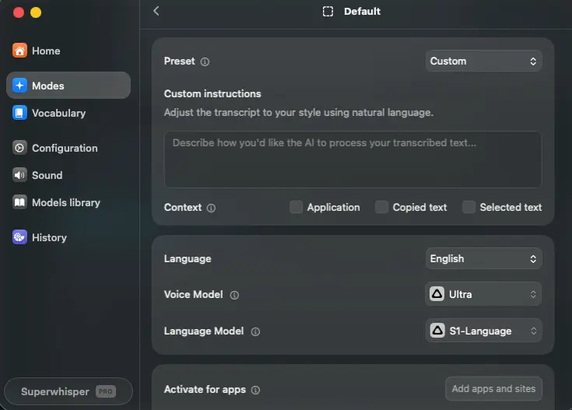The width and height of the screenshot is (572, 410).
Task: Go back using the left chevron
Action: (156, 11)
